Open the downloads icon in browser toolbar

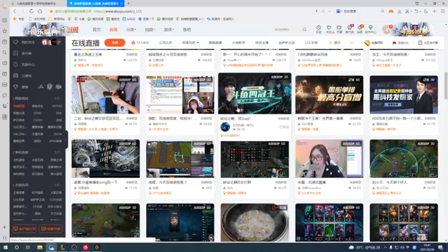pos(399,11)
